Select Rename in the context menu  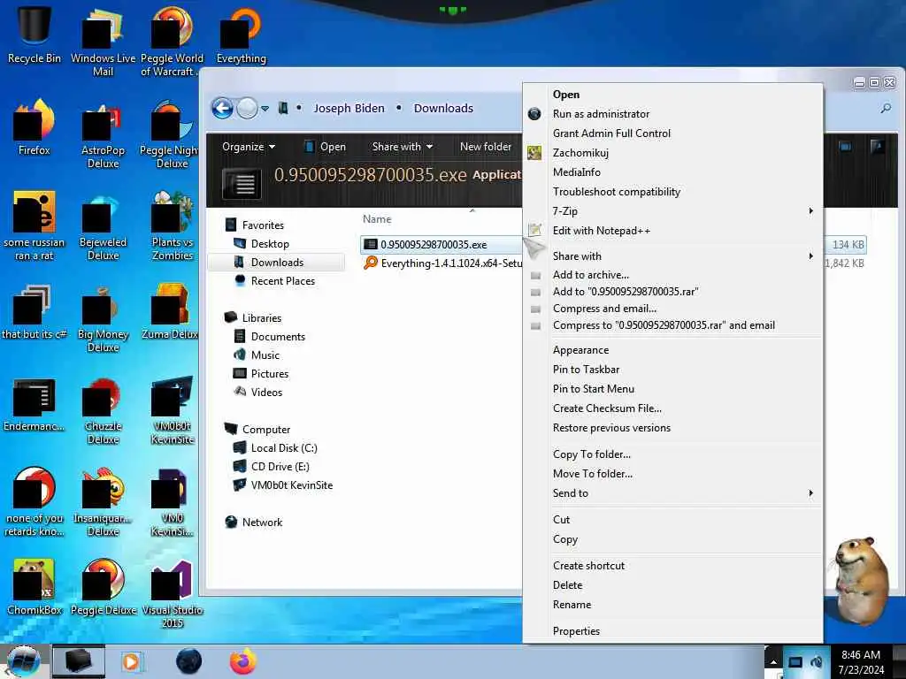click(672, 605)
